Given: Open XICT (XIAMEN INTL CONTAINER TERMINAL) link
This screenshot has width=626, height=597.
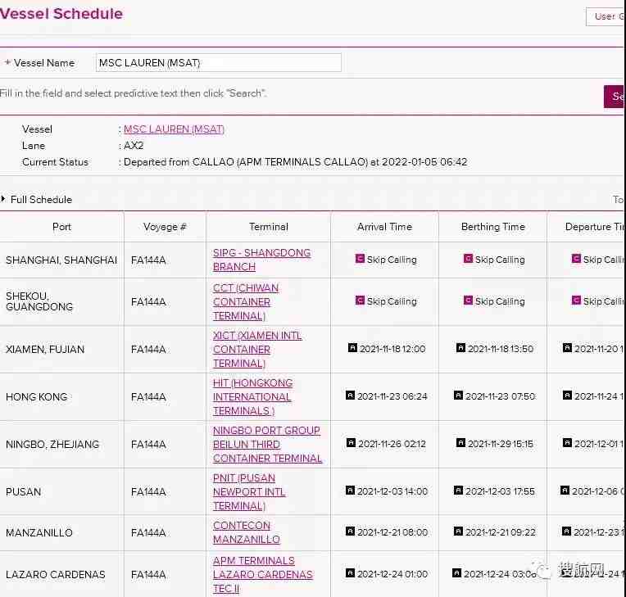Looking at the screenshot, I should pos(257,349).
